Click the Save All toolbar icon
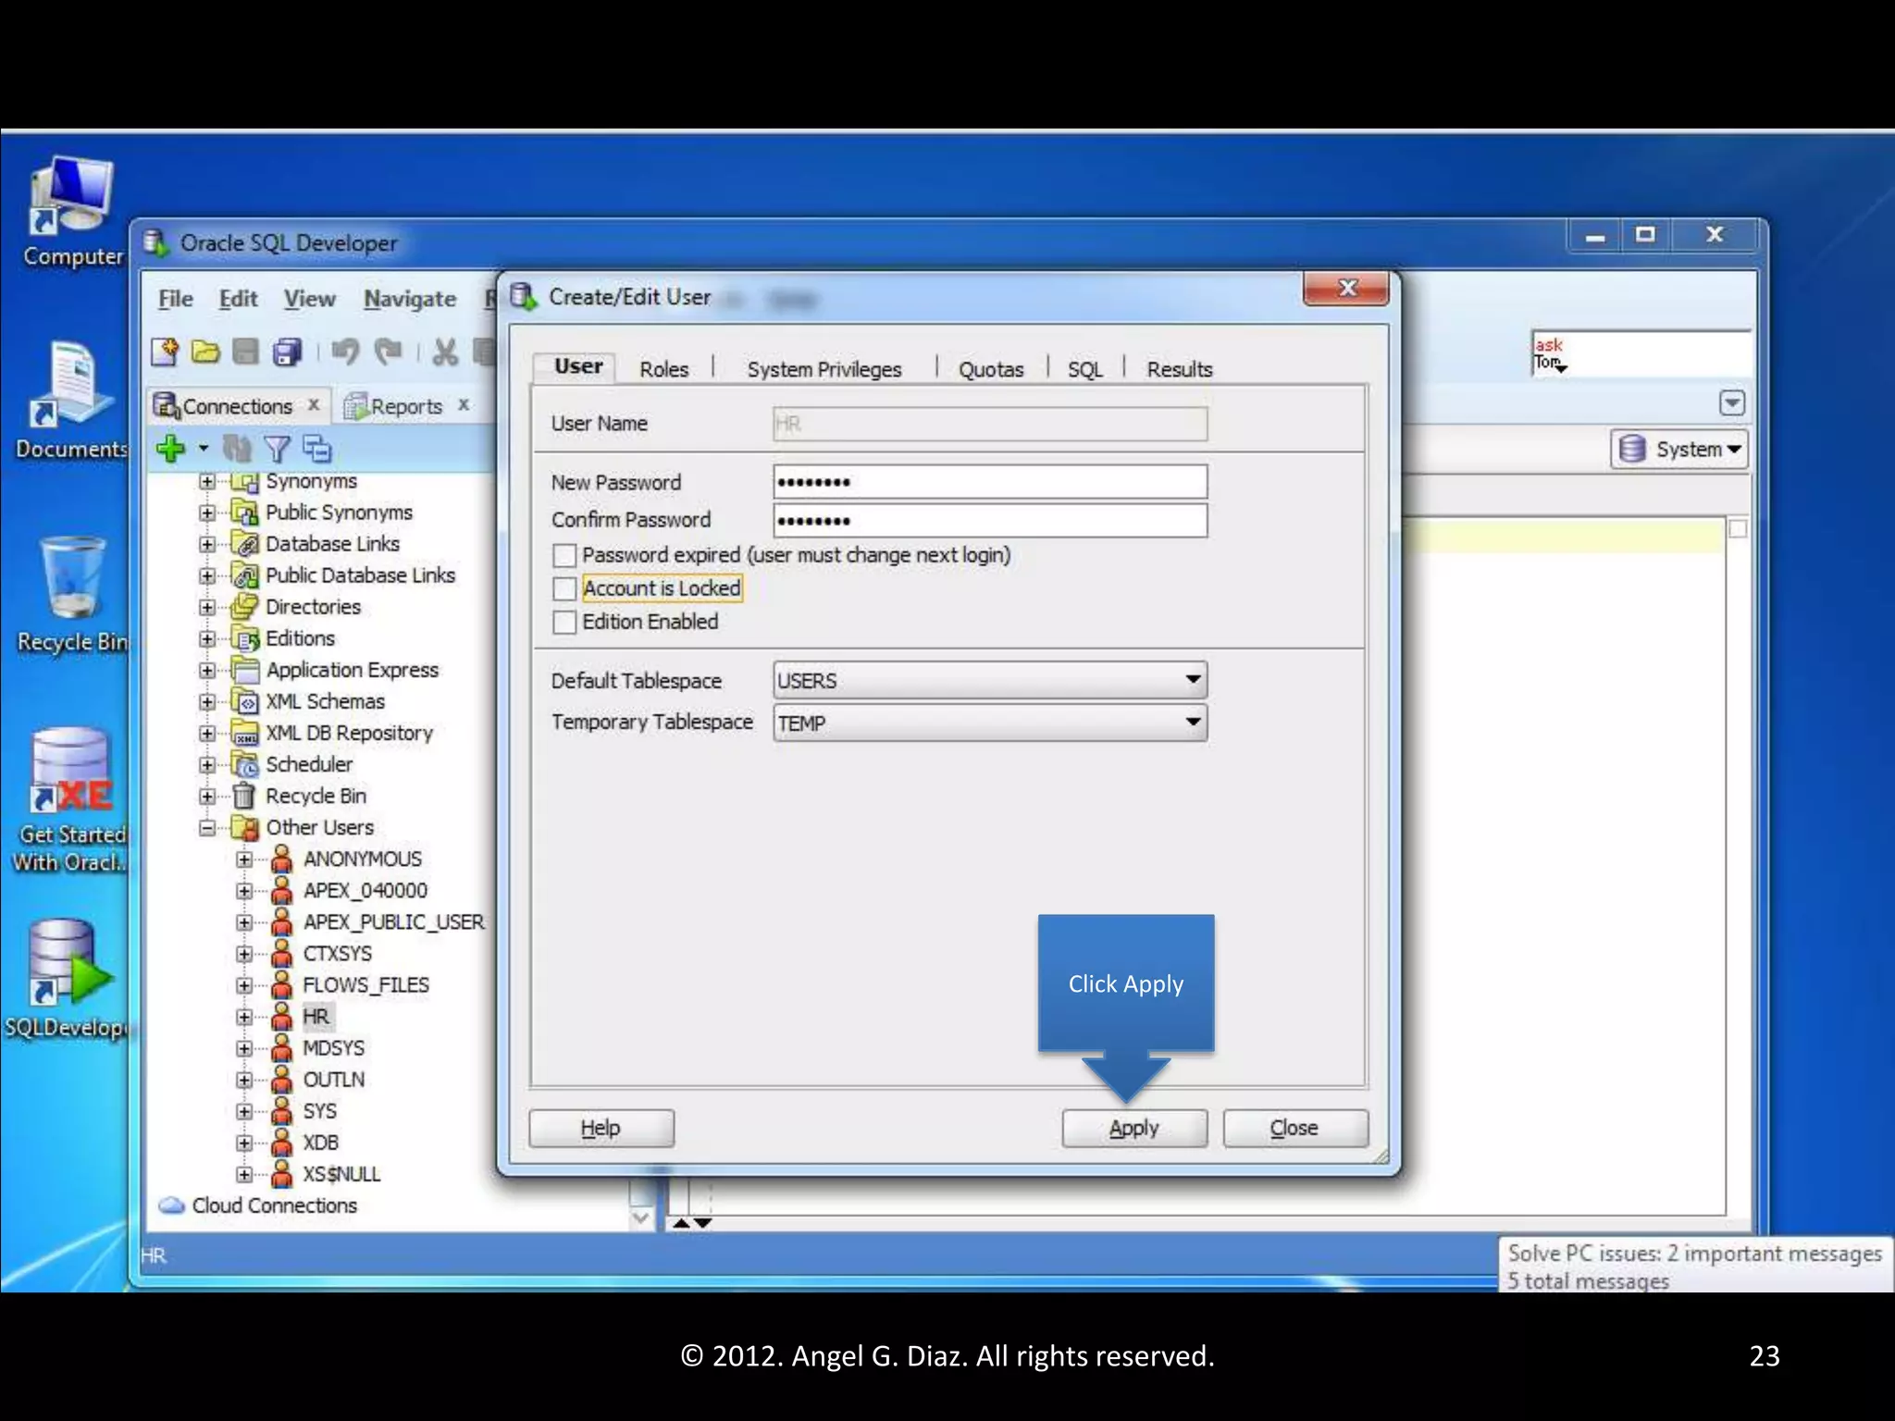The height and width of the screenshot is (1421, 1895). coord(288,352)
